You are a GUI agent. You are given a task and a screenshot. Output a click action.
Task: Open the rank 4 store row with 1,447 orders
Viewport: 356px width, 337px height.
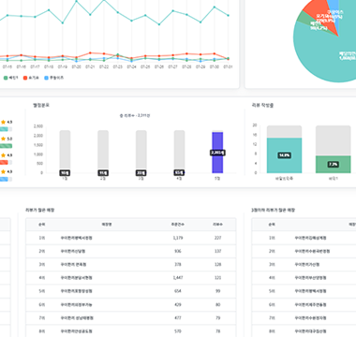(x=131, y=277)
